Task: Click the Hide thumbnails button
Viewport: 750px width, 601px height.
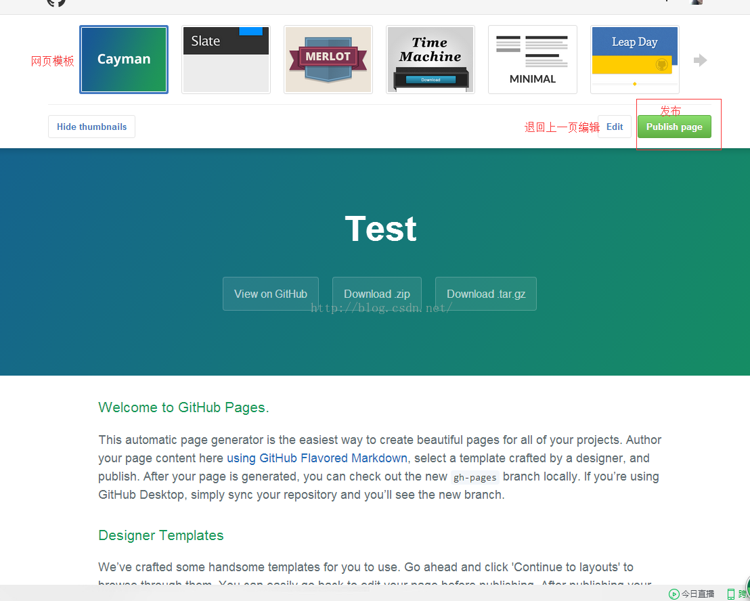Action: tap(92, 127)
